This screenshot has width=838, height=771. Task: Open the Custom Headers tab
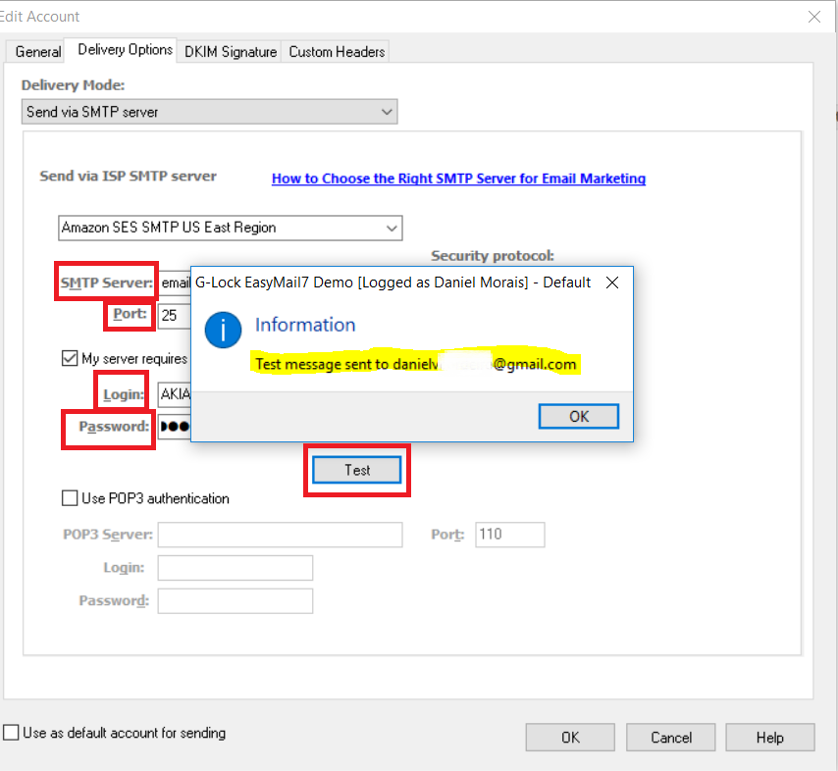click(x=337, y=52)
